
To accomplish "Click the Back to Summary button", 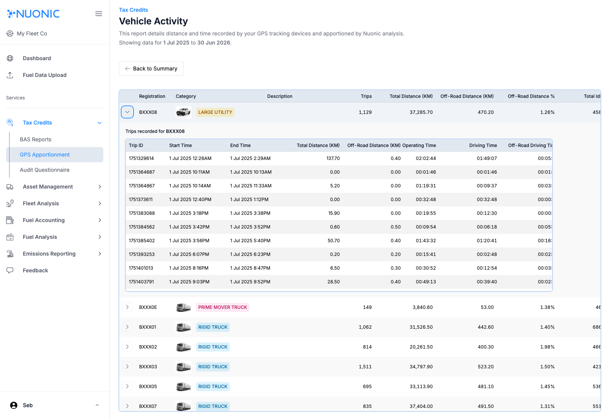I will [x=151, y=69].
